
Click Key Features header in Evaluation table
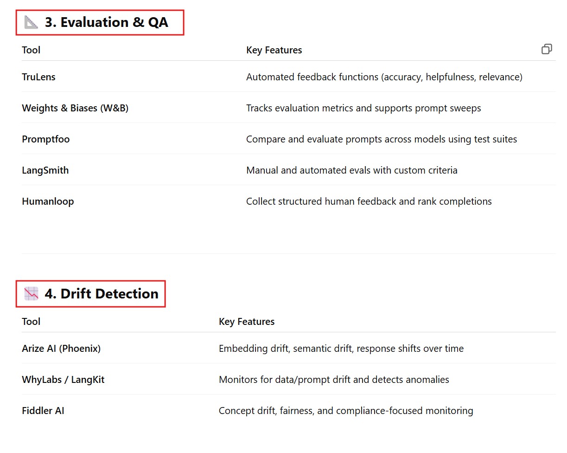[x=274, y=50]
